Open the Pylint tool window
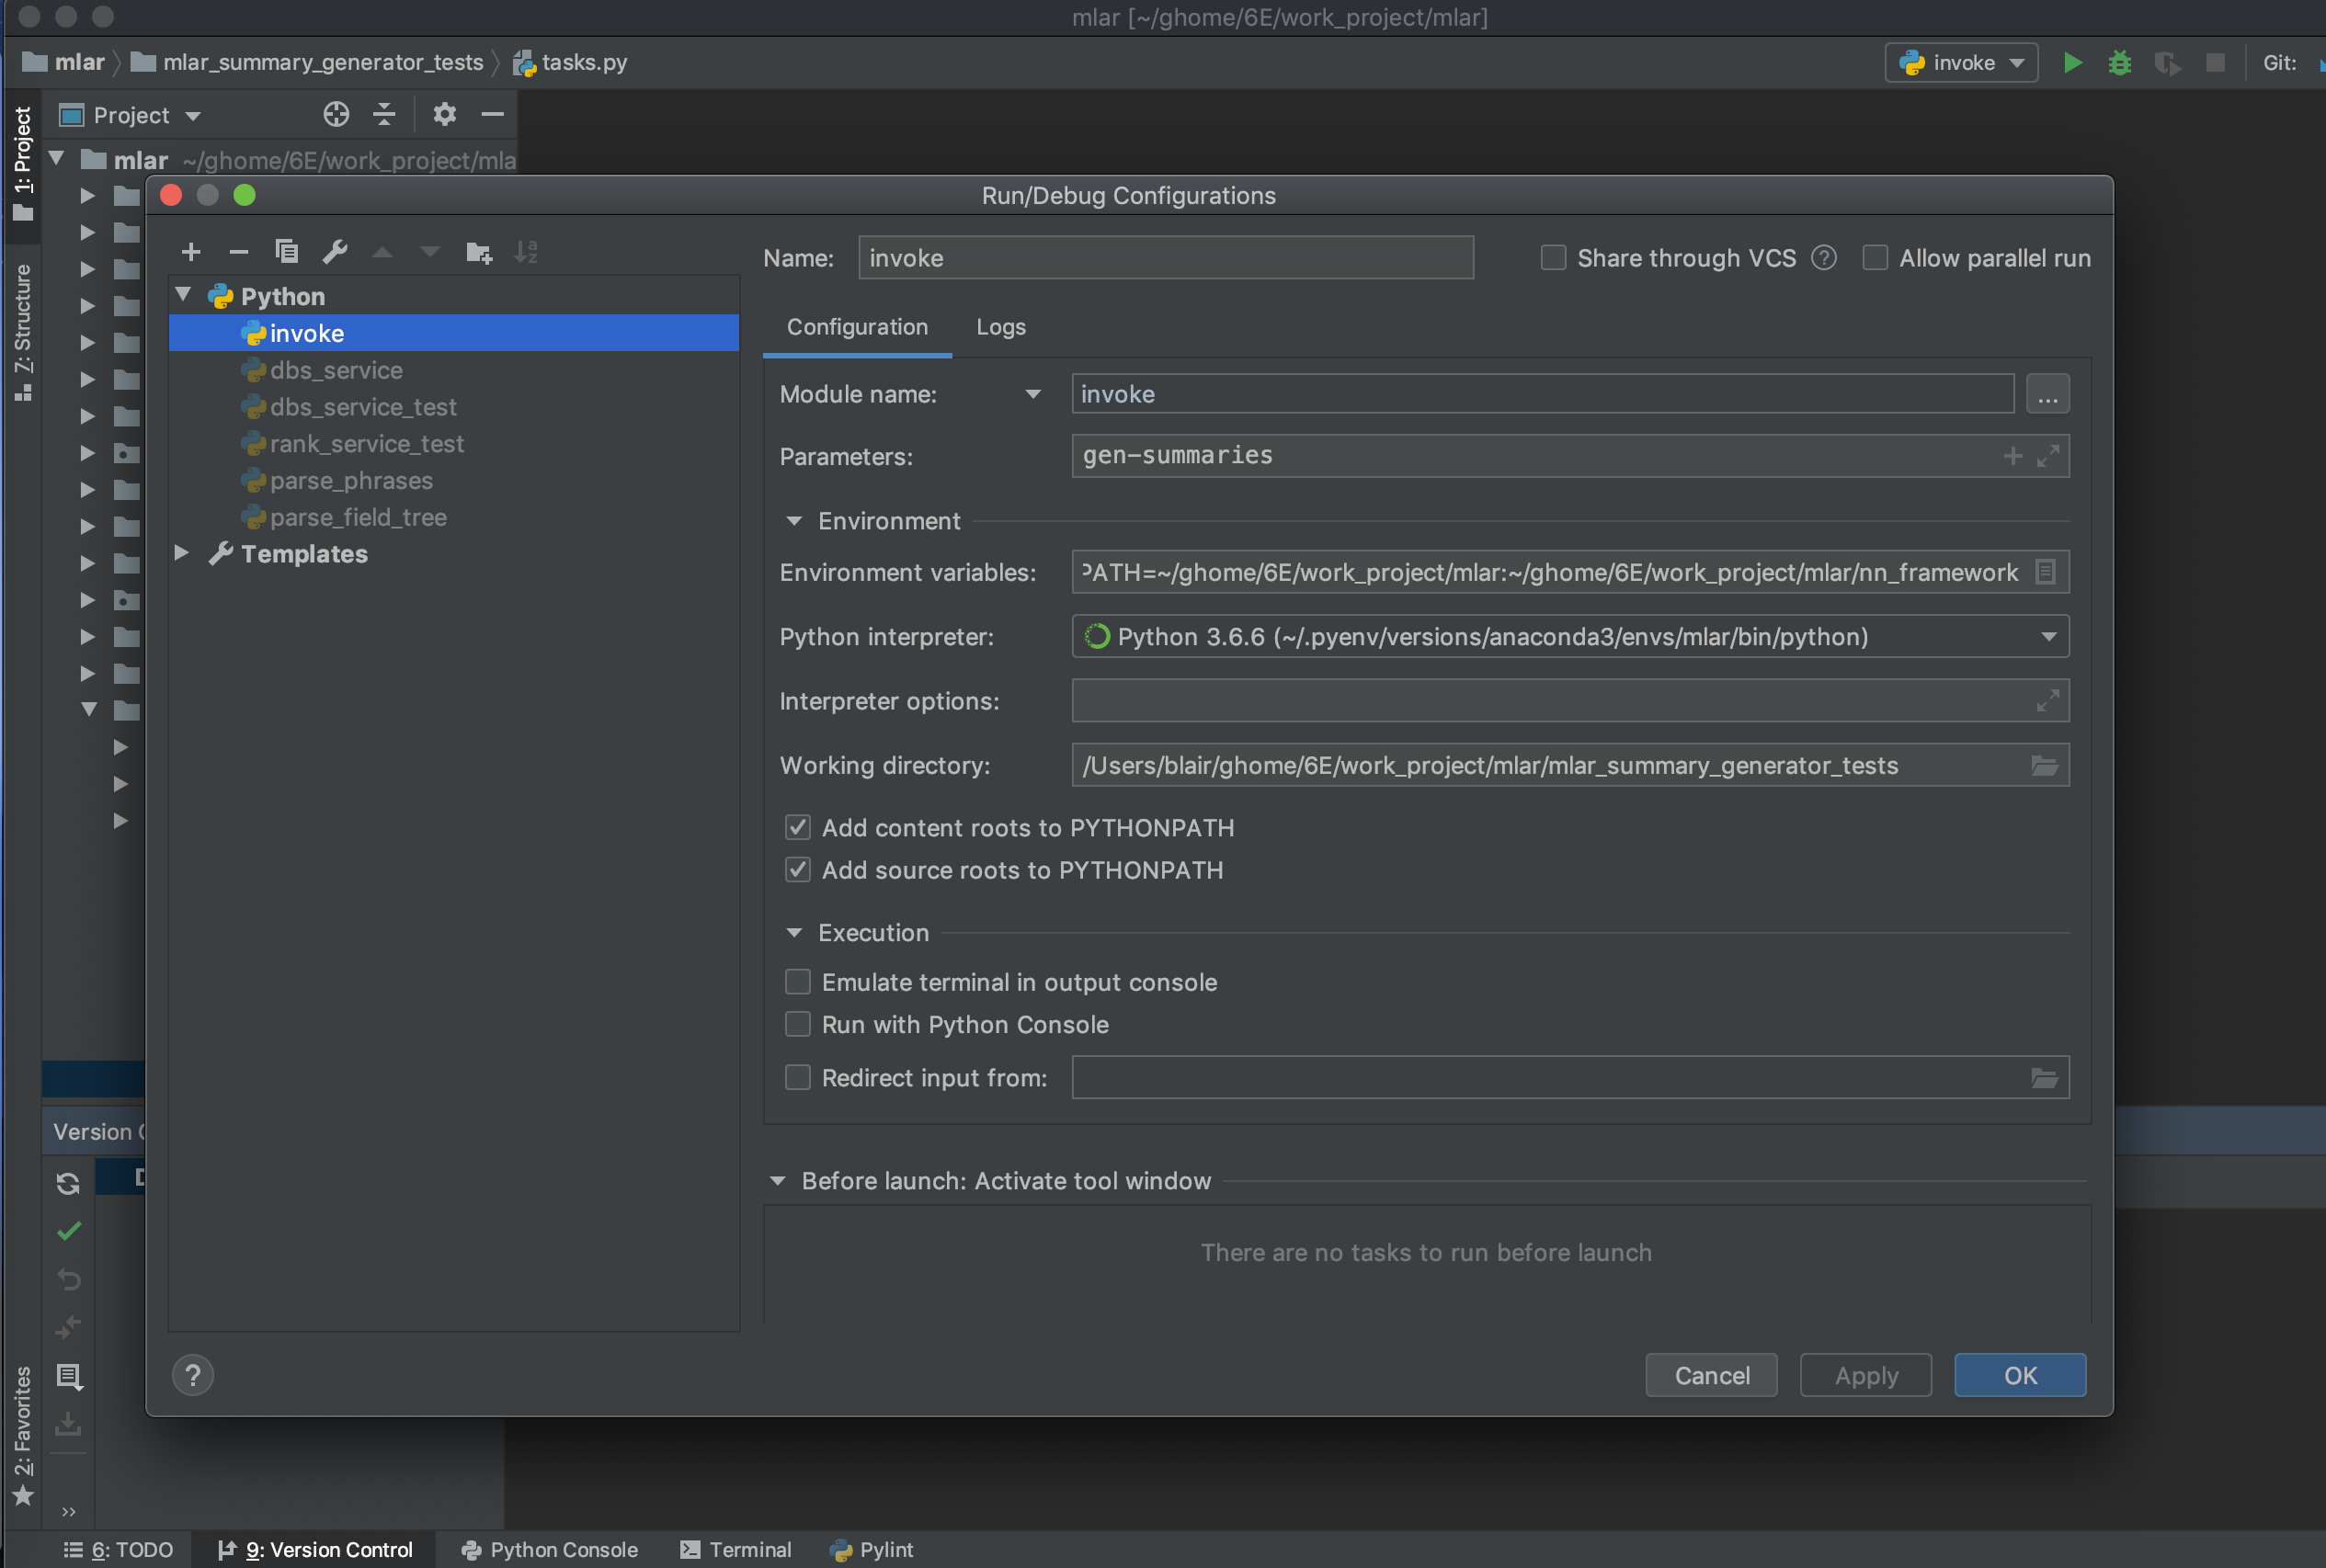 coord(872,1549)
